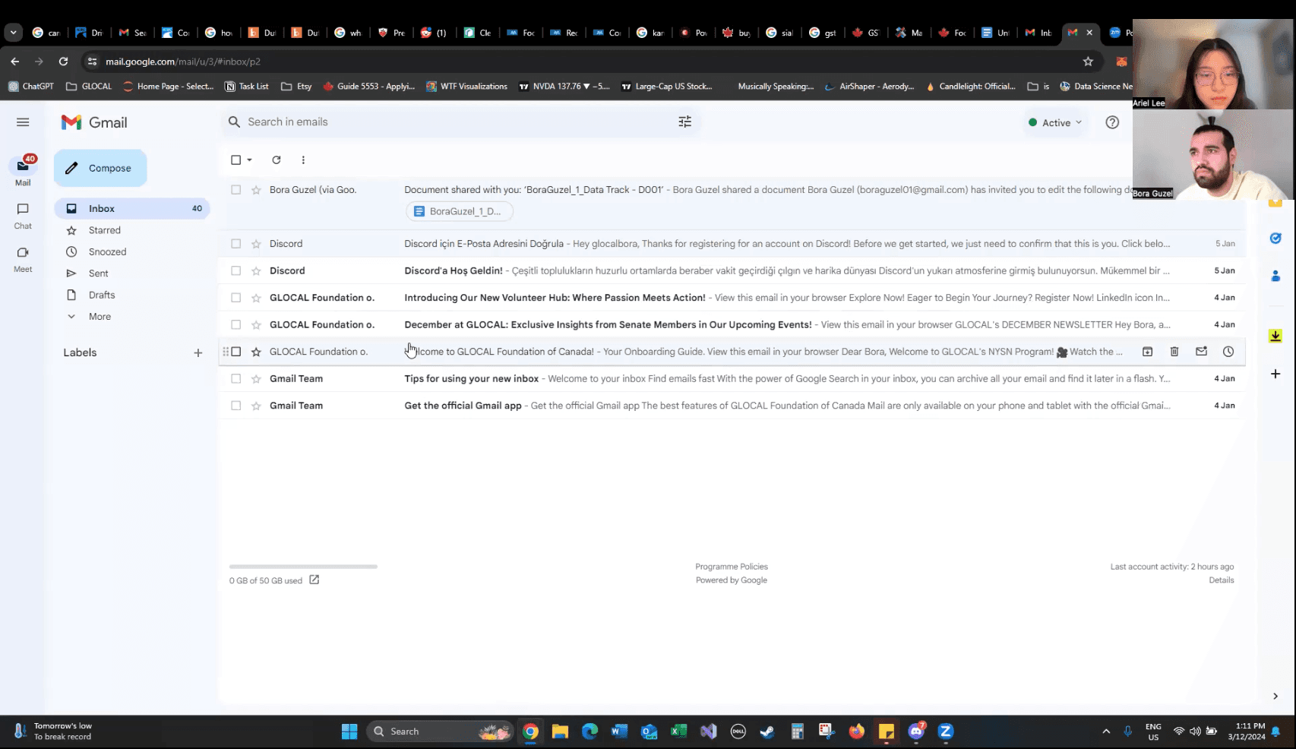Screen dimensions: 1296x749
Task: Star the Bora Guzel shared document email
Action: coord(256,190)
